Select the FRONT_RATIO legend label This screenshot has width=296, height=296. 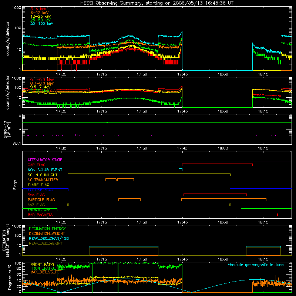tap(42, 265)
